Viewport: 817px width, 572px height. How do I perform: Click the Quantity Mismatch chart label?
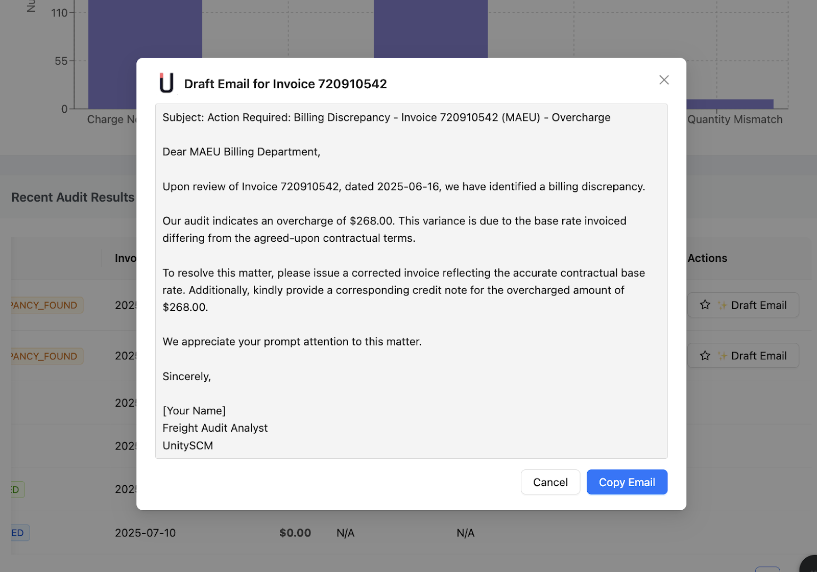pos(735,119)
